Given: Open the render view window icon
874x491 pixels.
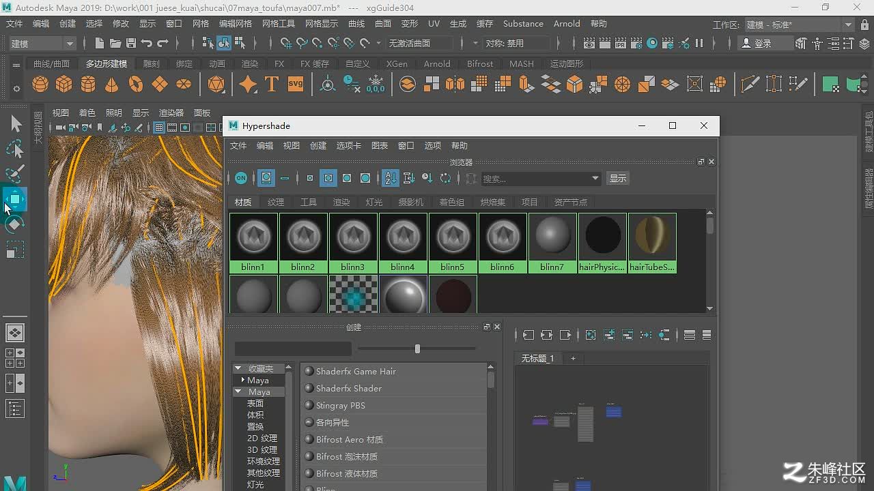Looking at the screenshot, I should (589, 43).
